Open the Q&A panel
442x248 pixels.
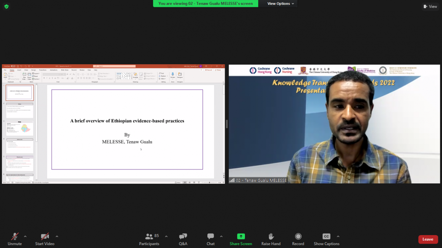183,237
